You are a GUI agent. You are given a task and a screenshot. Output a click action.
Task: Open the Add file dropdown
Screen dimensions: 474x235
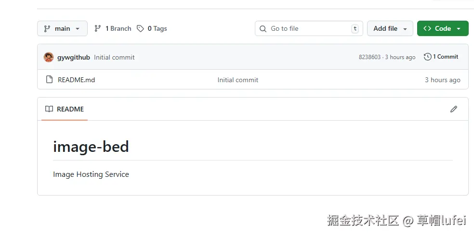click(390, 28)
